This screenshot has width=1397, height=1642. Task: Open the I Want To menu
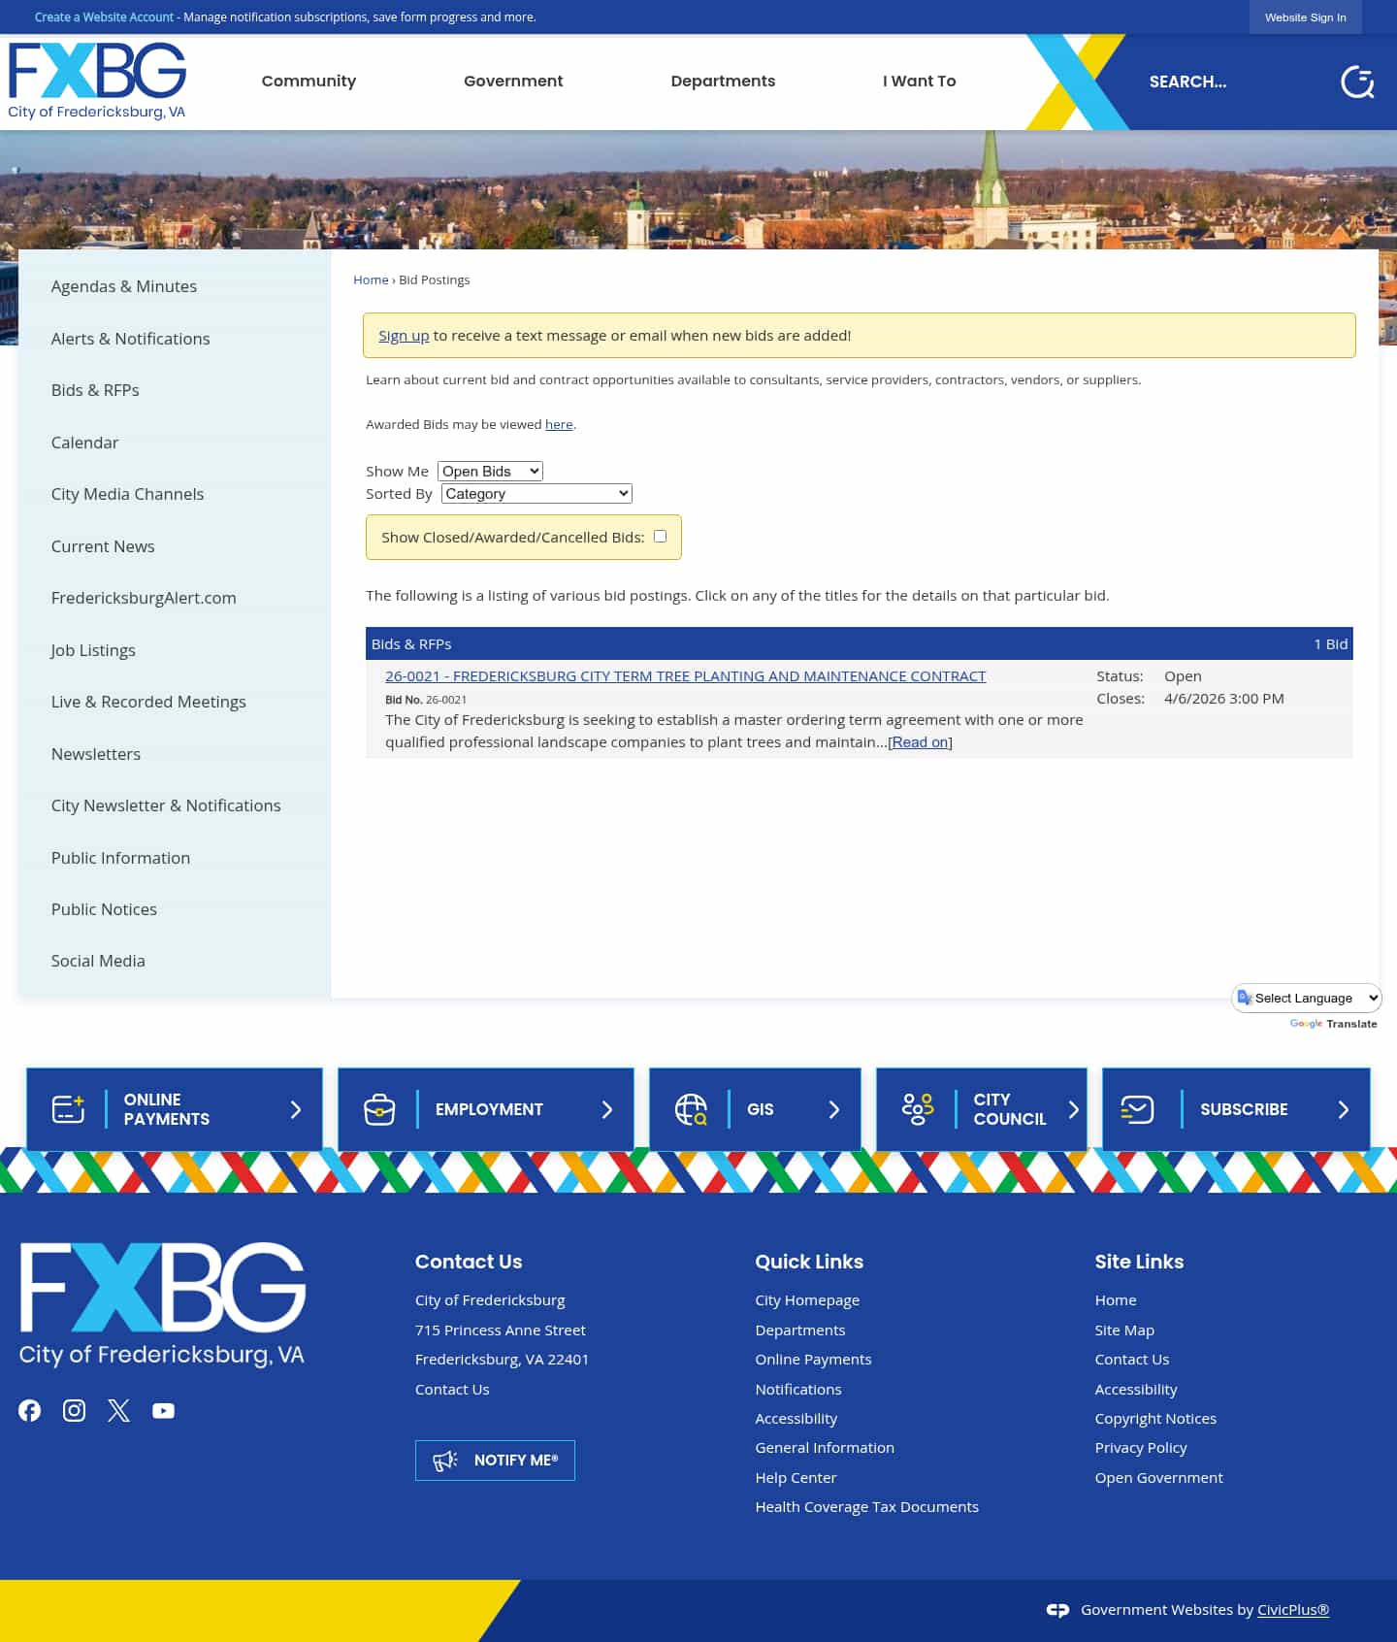click(919, 82)
